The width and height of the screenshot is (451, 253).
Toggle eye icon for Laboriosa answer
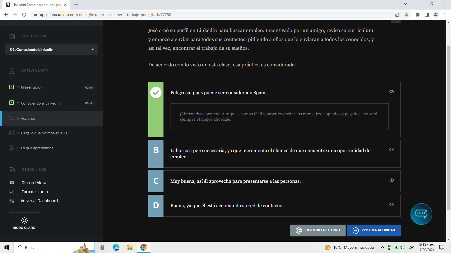coord(392,150)
